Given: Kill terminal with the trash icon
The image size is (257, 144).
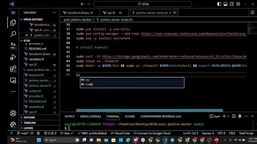Looking at the screenshot, I should pyautogui.click(x=240, y=116).
